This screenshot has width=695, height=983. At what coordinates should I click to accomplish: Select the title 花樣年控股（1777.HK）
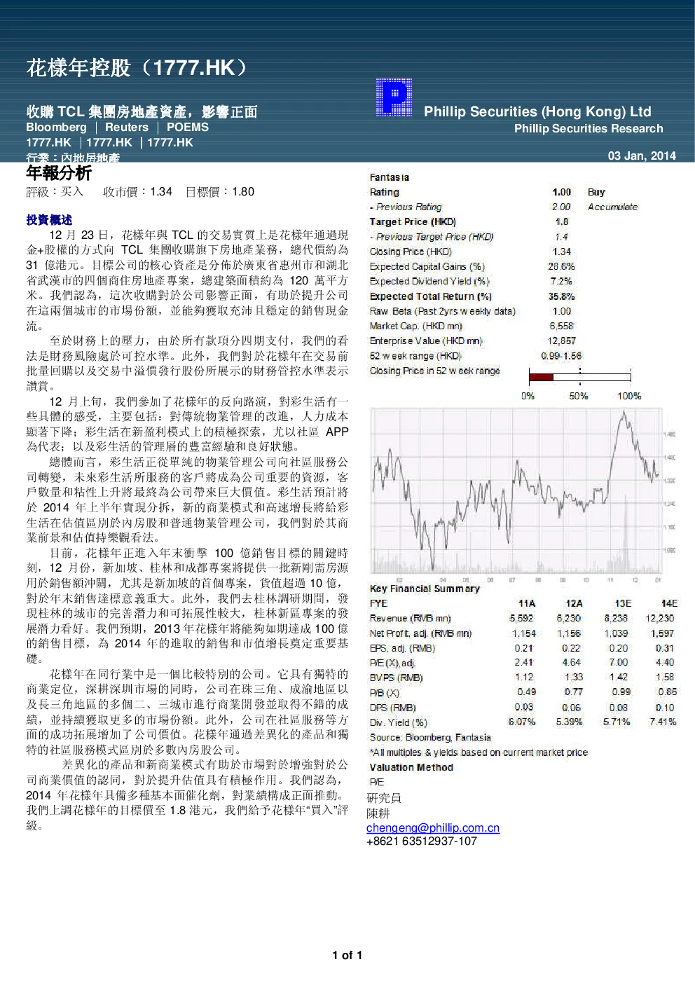click(137, 67)
